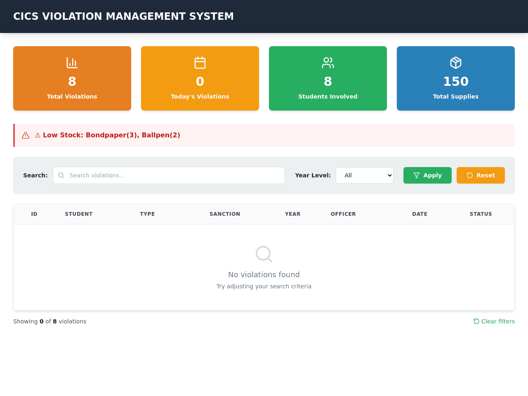Click the box icon on Total Supplies card
Viewport: 528px width, 396px height.
(456, 63)
